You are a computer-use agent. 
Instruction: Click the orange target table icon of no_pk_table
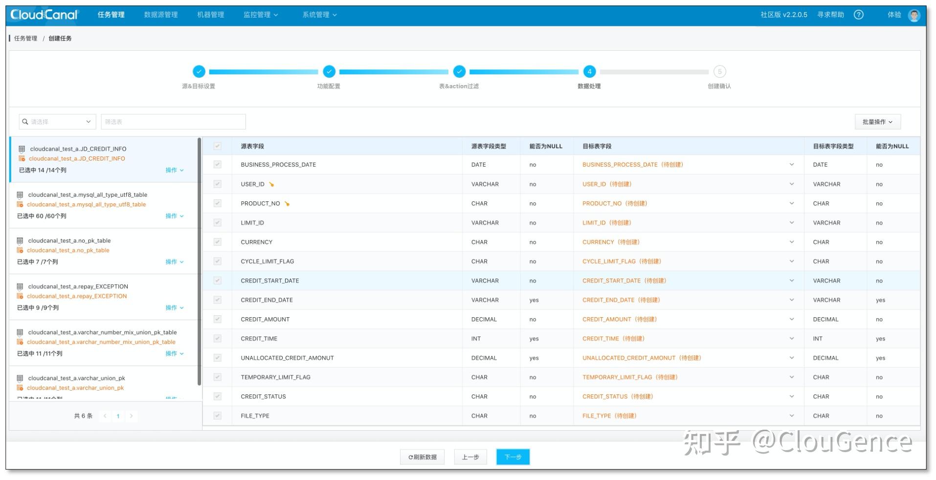click(20, 250)
